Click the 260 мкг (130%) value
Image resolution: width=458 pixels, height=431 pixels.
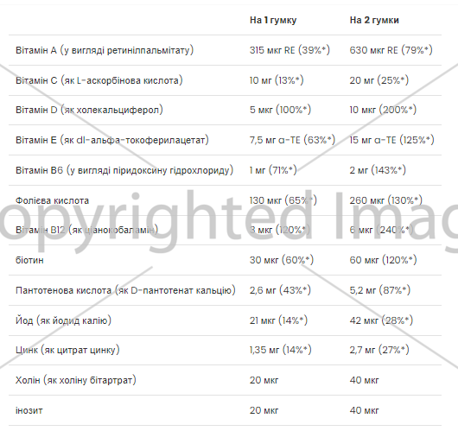pyautogui.click(x=386, y=200)
